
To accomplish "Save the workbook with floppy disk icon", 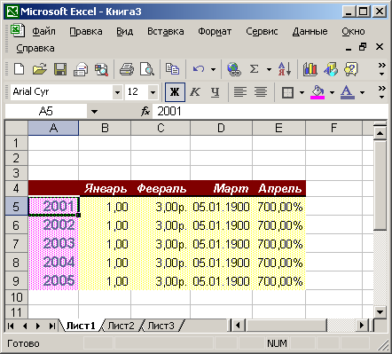I will (60, 69).
